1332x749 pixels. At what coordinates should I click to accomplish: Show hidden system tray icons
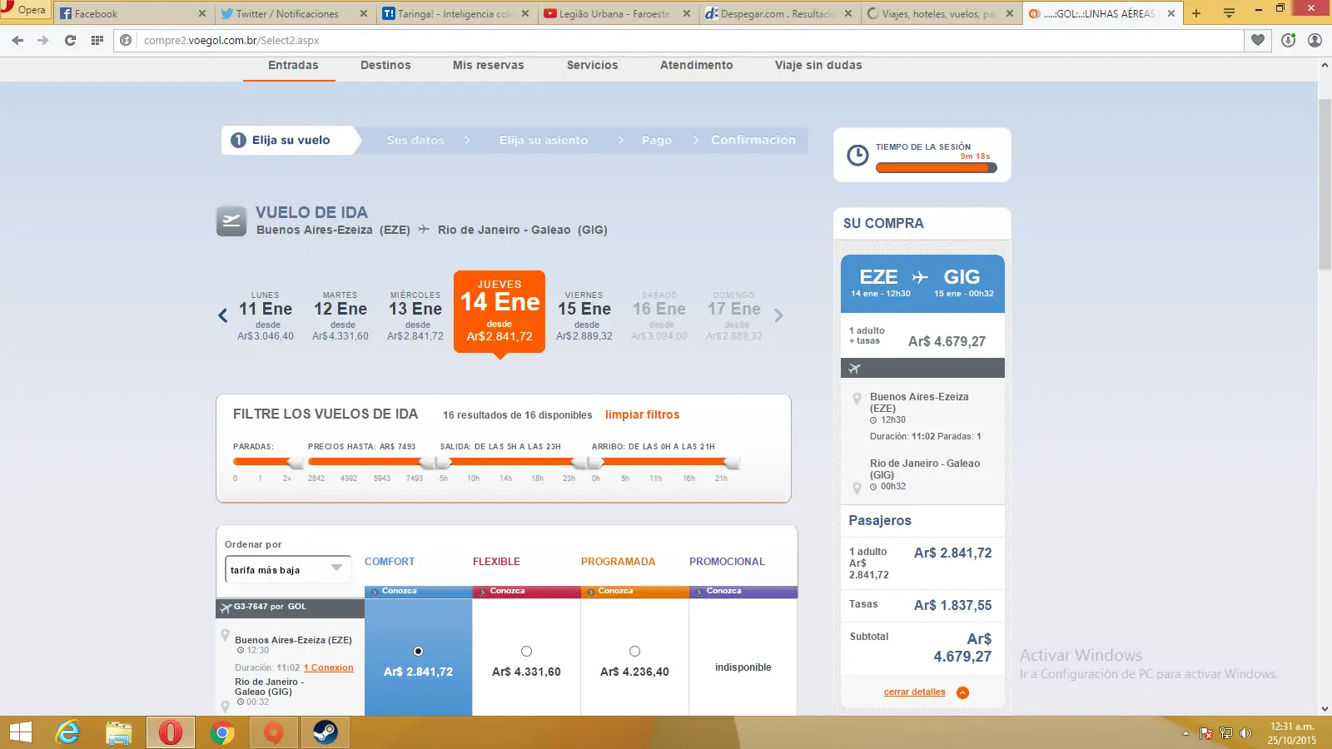tap(1185, 733)
